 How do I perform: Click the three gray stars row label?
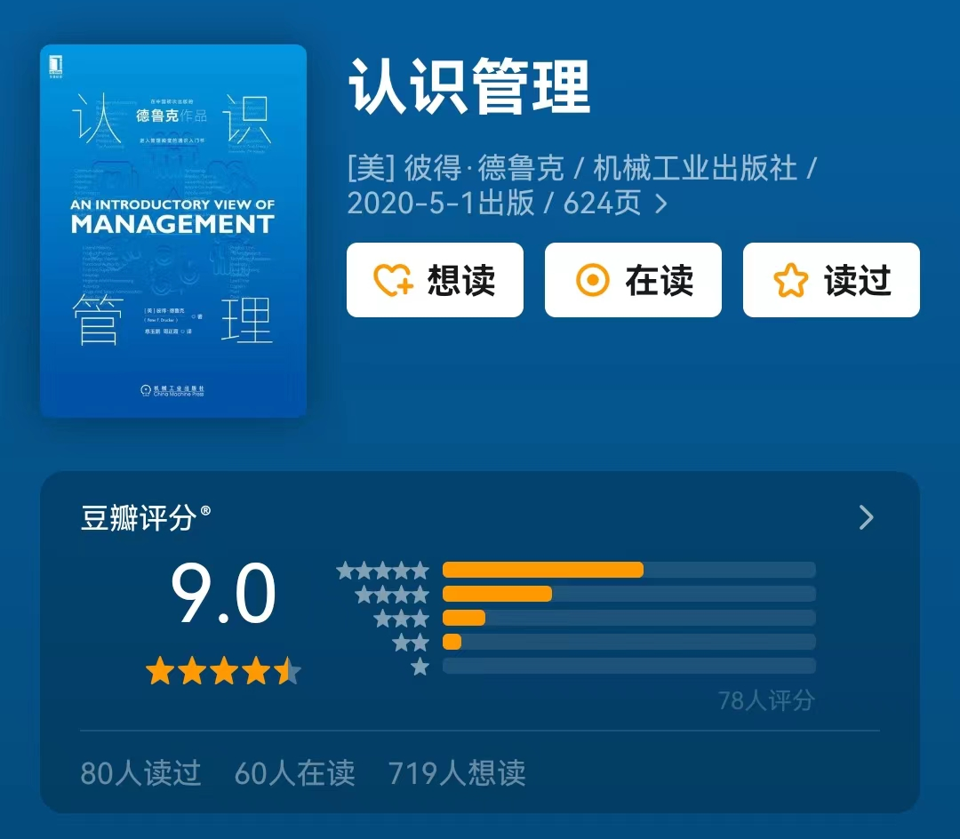402,618
